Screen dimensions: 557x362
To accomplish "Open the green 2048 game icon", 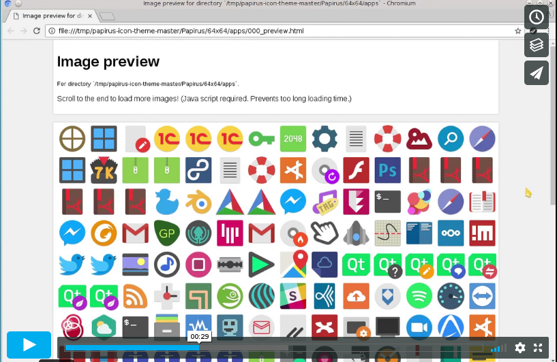I will 293,139.
